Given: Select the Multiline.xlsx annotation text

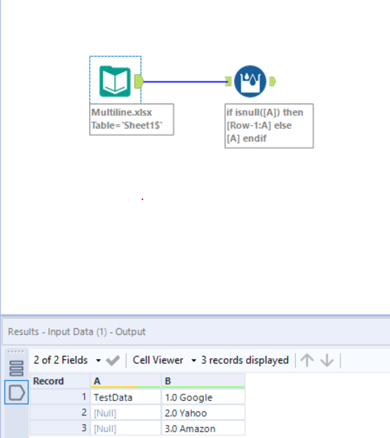Looking at the screenshot, I should tap(132, 119).
